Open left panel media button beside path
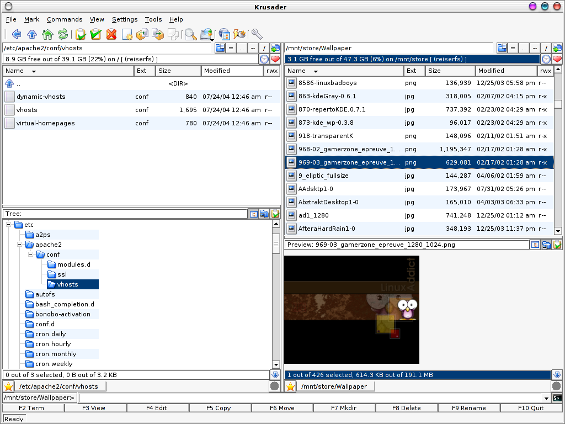 point(220,48)
